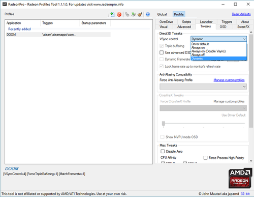The height and width of the screenshot is (198, 254).
Task: Click the Reset defaults link
Action: 241,14
